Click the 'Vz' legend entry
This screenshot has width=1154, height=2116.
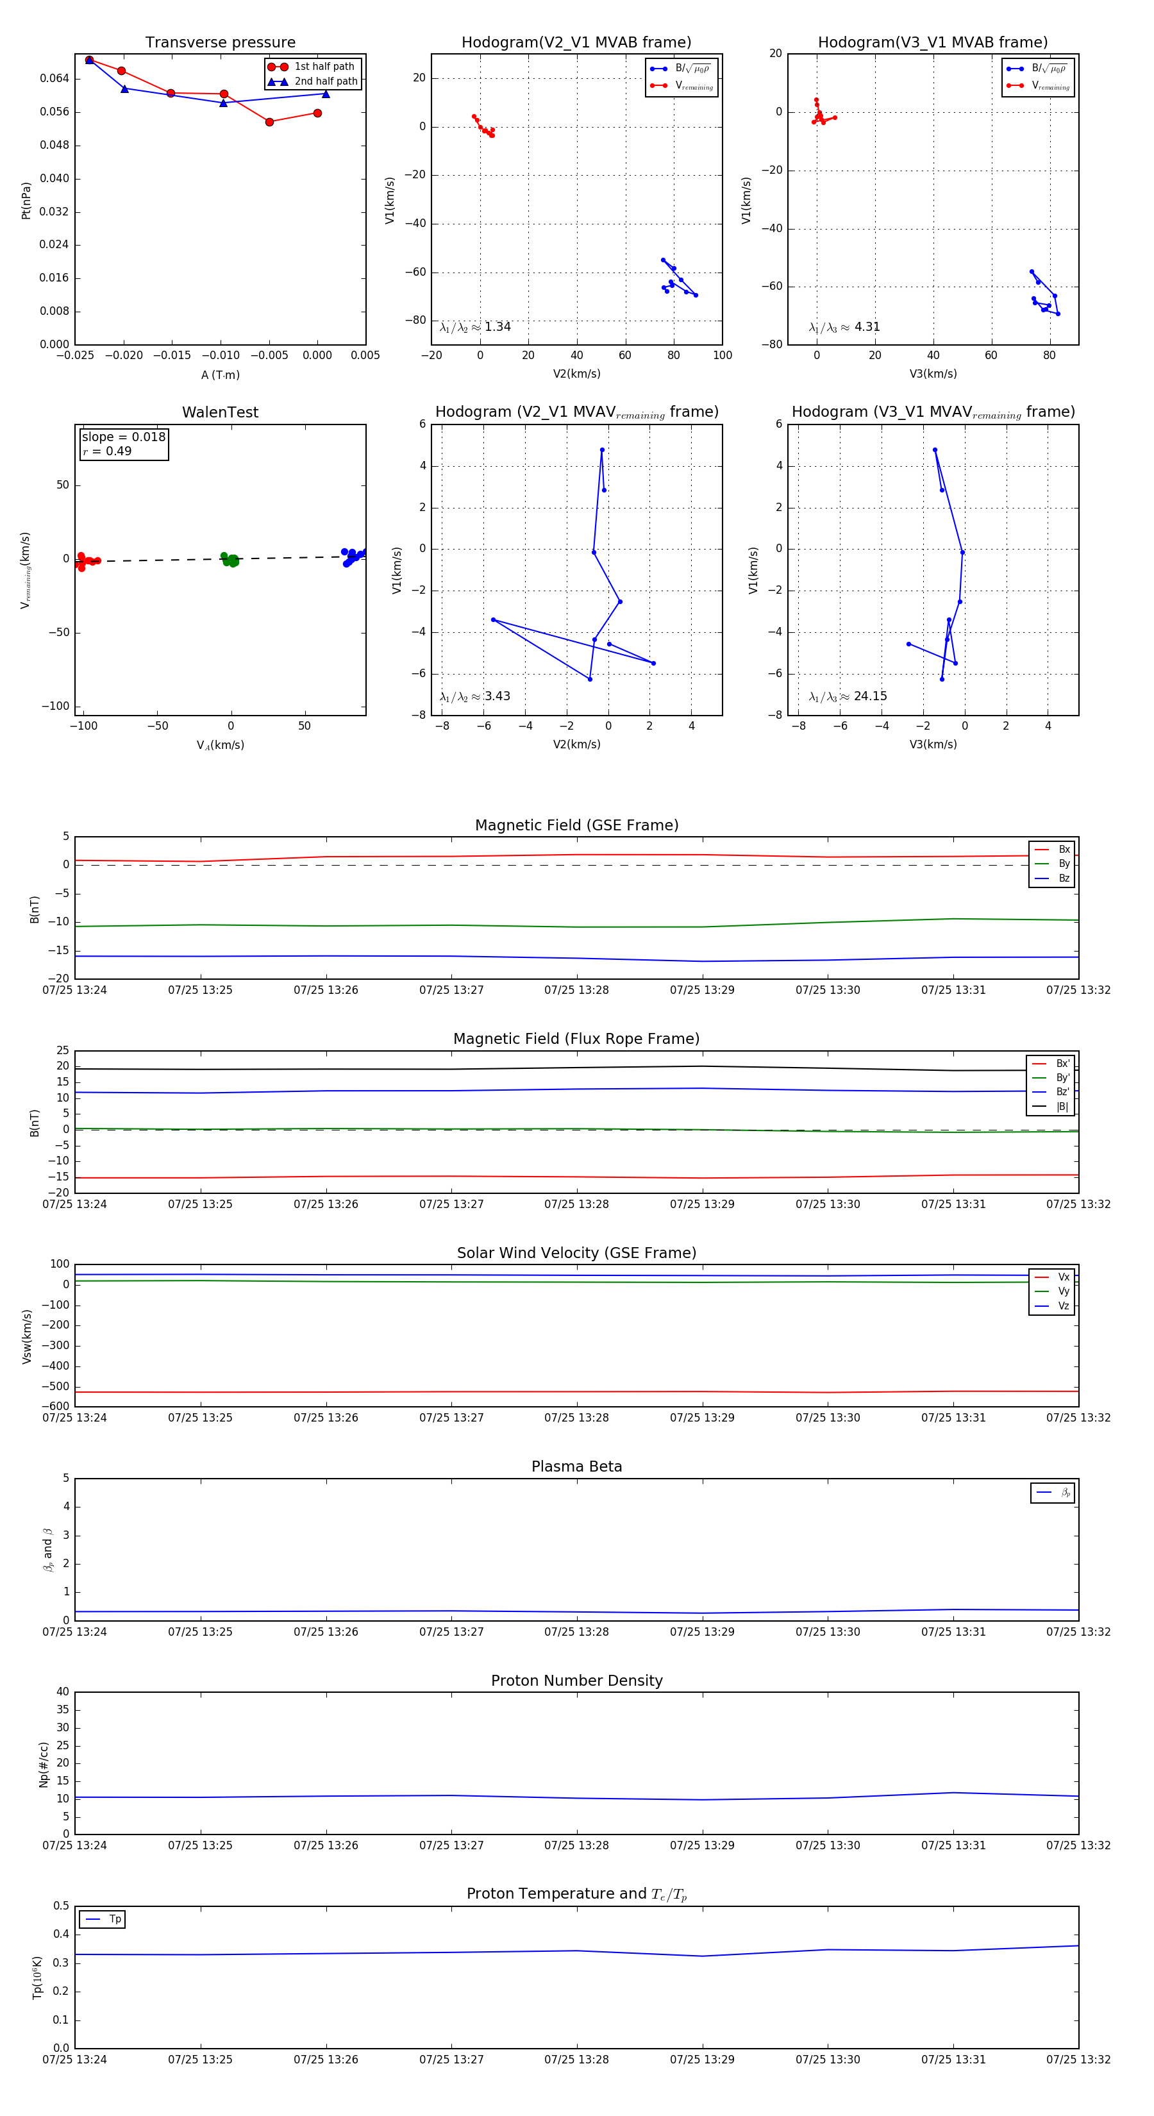point(1052,1306)
